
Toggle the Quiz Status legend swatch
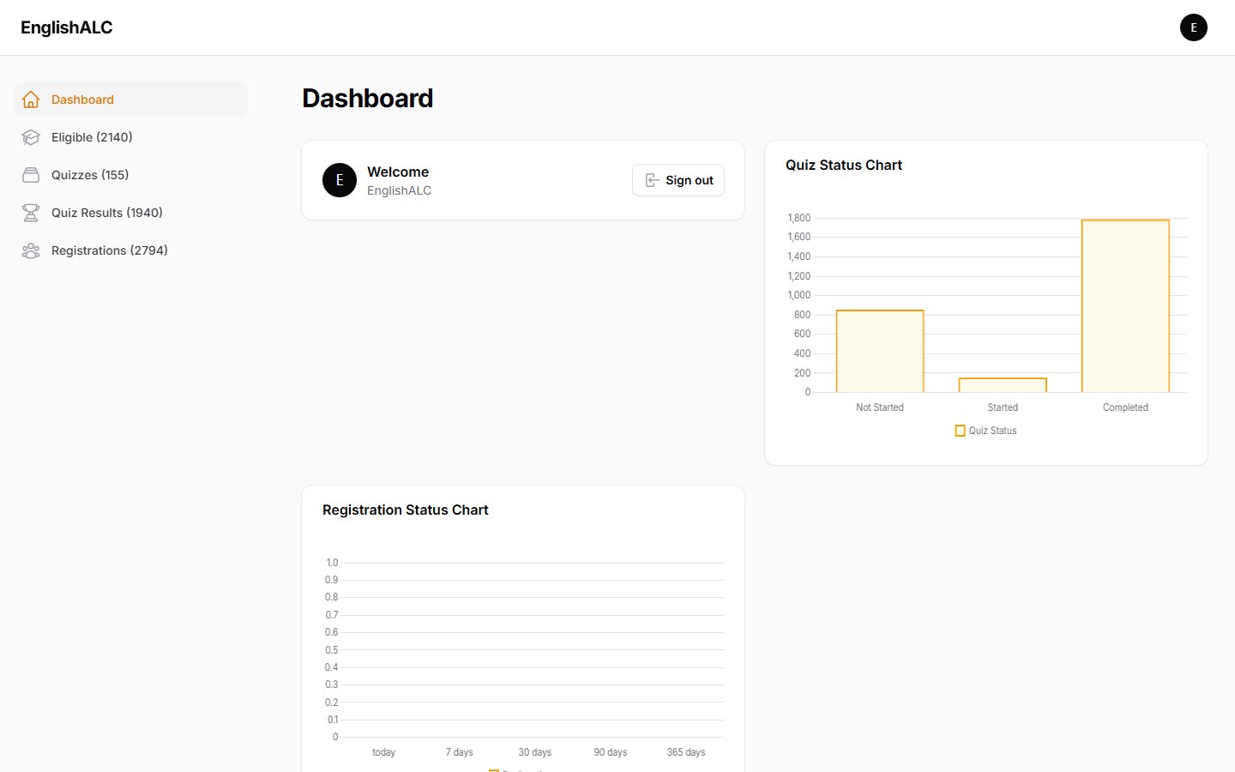pyautogui.click(x=961, y=431)
